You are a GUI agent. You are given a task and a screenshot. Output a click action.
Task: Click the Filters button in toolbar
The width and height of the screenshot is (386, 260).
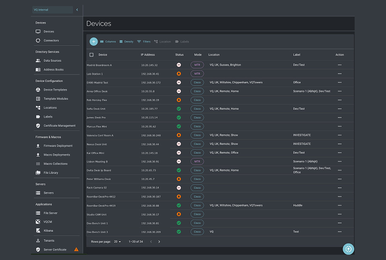pos(144,42)
